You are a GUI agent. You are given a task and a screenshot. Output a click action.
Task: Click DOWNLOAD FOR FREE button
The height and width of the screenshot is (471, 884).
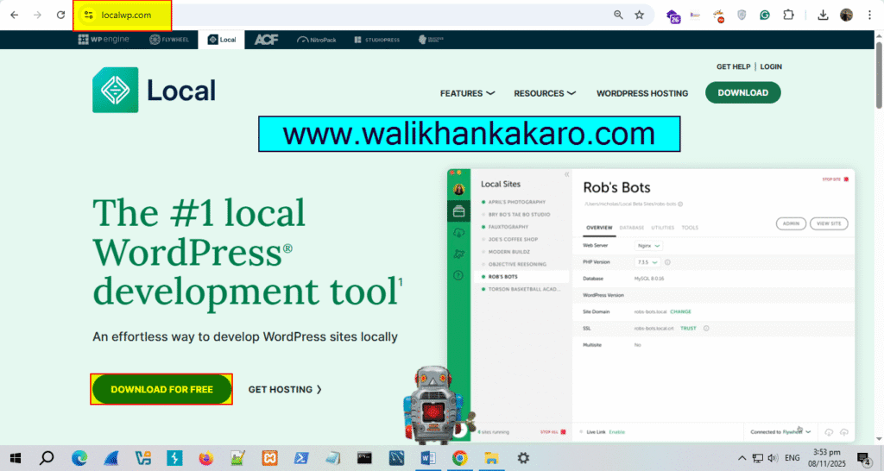click(x=161, y=389)
